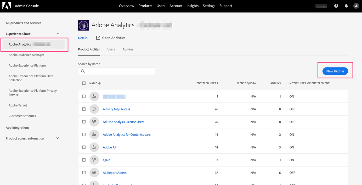Open the notifications bell icon

pos(346,6)
